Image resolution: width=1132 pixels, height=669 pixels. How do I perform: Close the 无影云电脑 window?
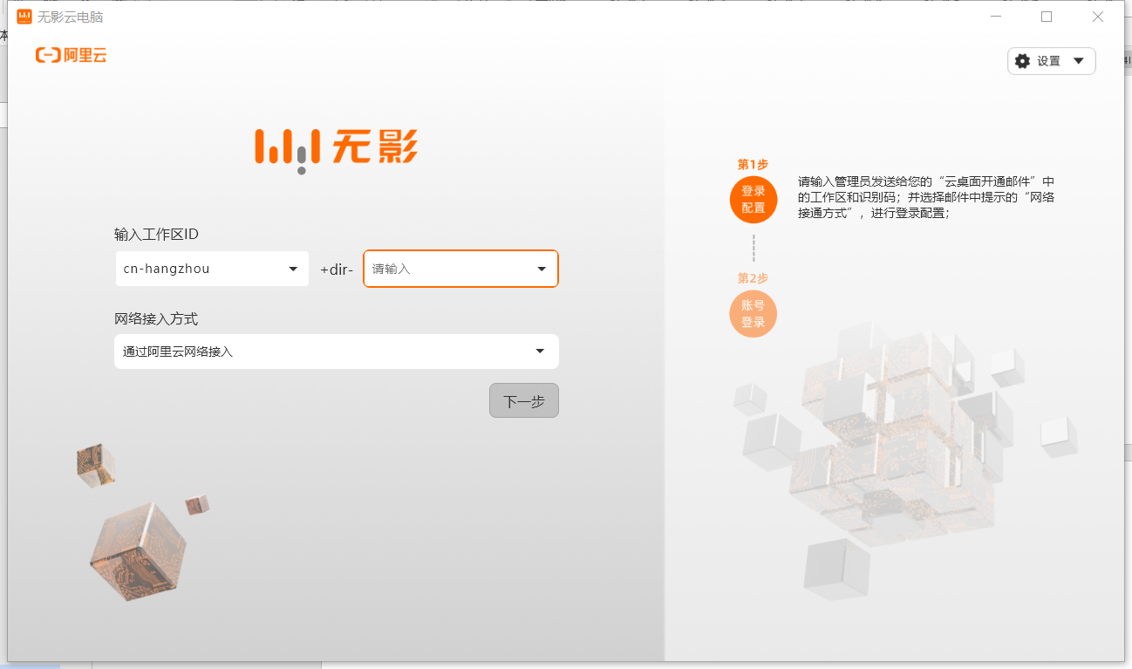click(x=1098, y=17)
